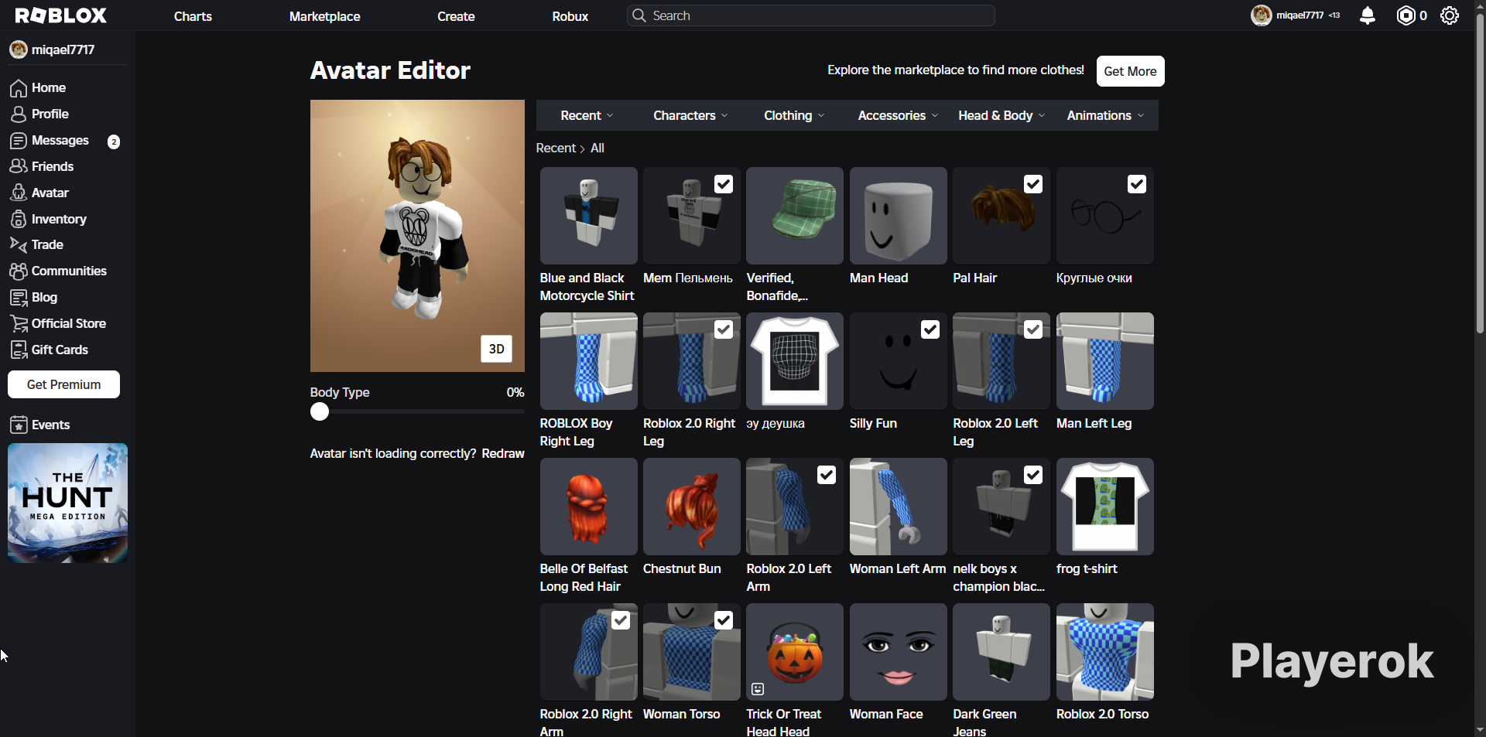
Task: Select the Man Head item
Action: coord(898,216)
